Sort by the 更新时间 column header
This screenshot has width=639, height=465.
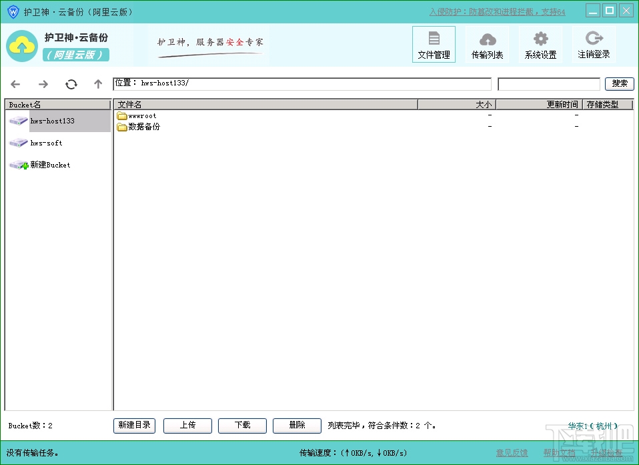click(x=539, y=104)
